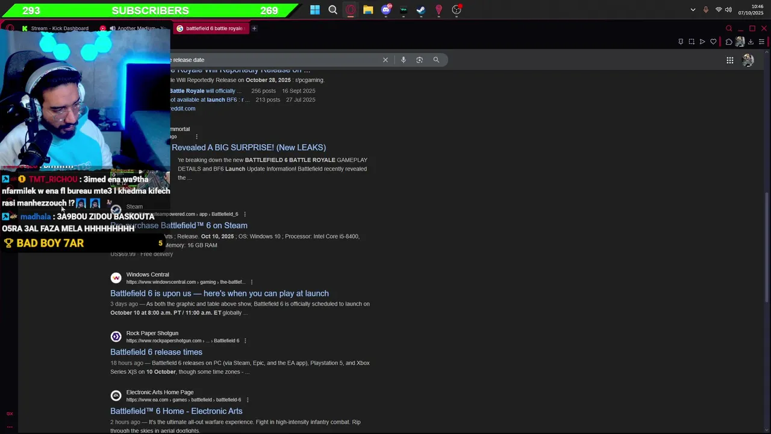Click the Opera GX taskbar icon

click(x=351, y=10)
